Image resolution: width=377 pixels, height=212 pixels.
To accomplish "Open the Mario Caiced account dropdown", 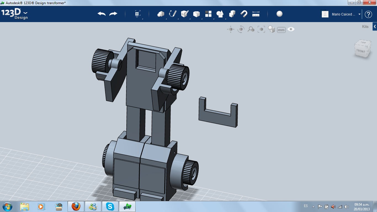I will 346,14.
